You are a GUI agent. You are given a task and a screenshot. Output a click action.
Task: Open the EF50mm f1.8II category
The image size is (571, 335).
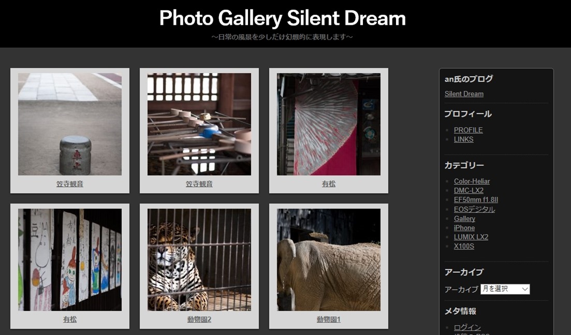point(476,199)
